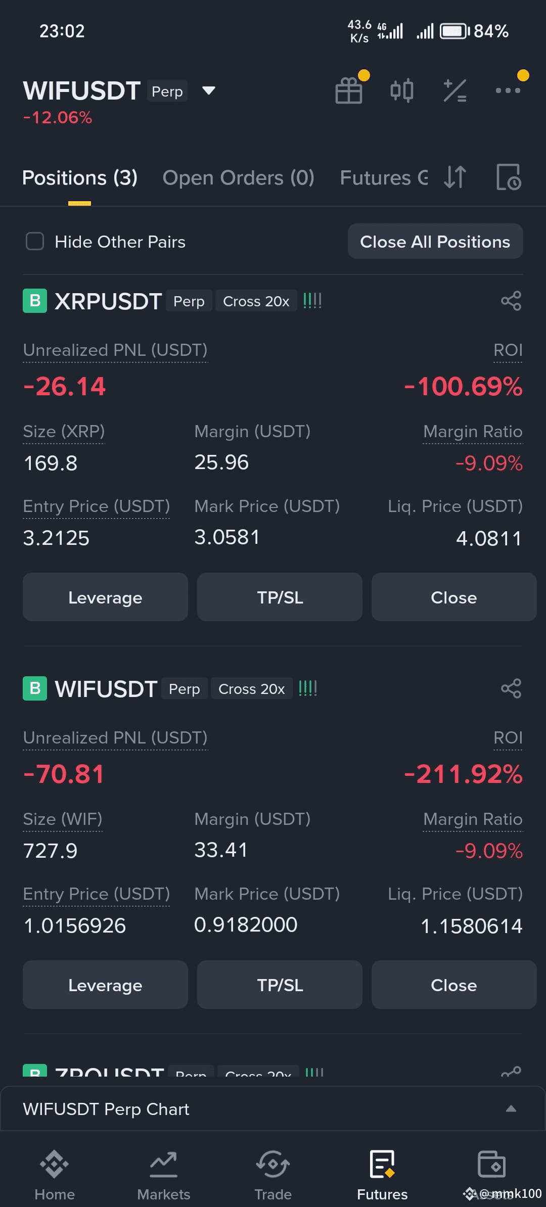Switch to the Open Orders (0) tab
546x1207 pixels.
pos(239,178)
